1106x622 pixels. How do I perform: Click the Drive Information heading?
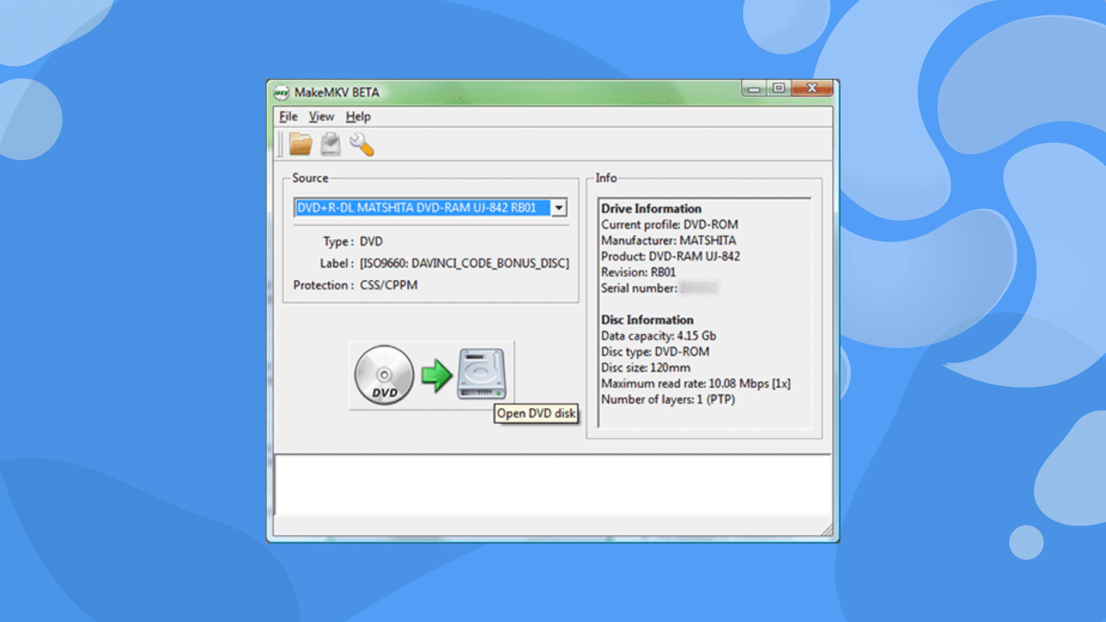tap(651, 209)
